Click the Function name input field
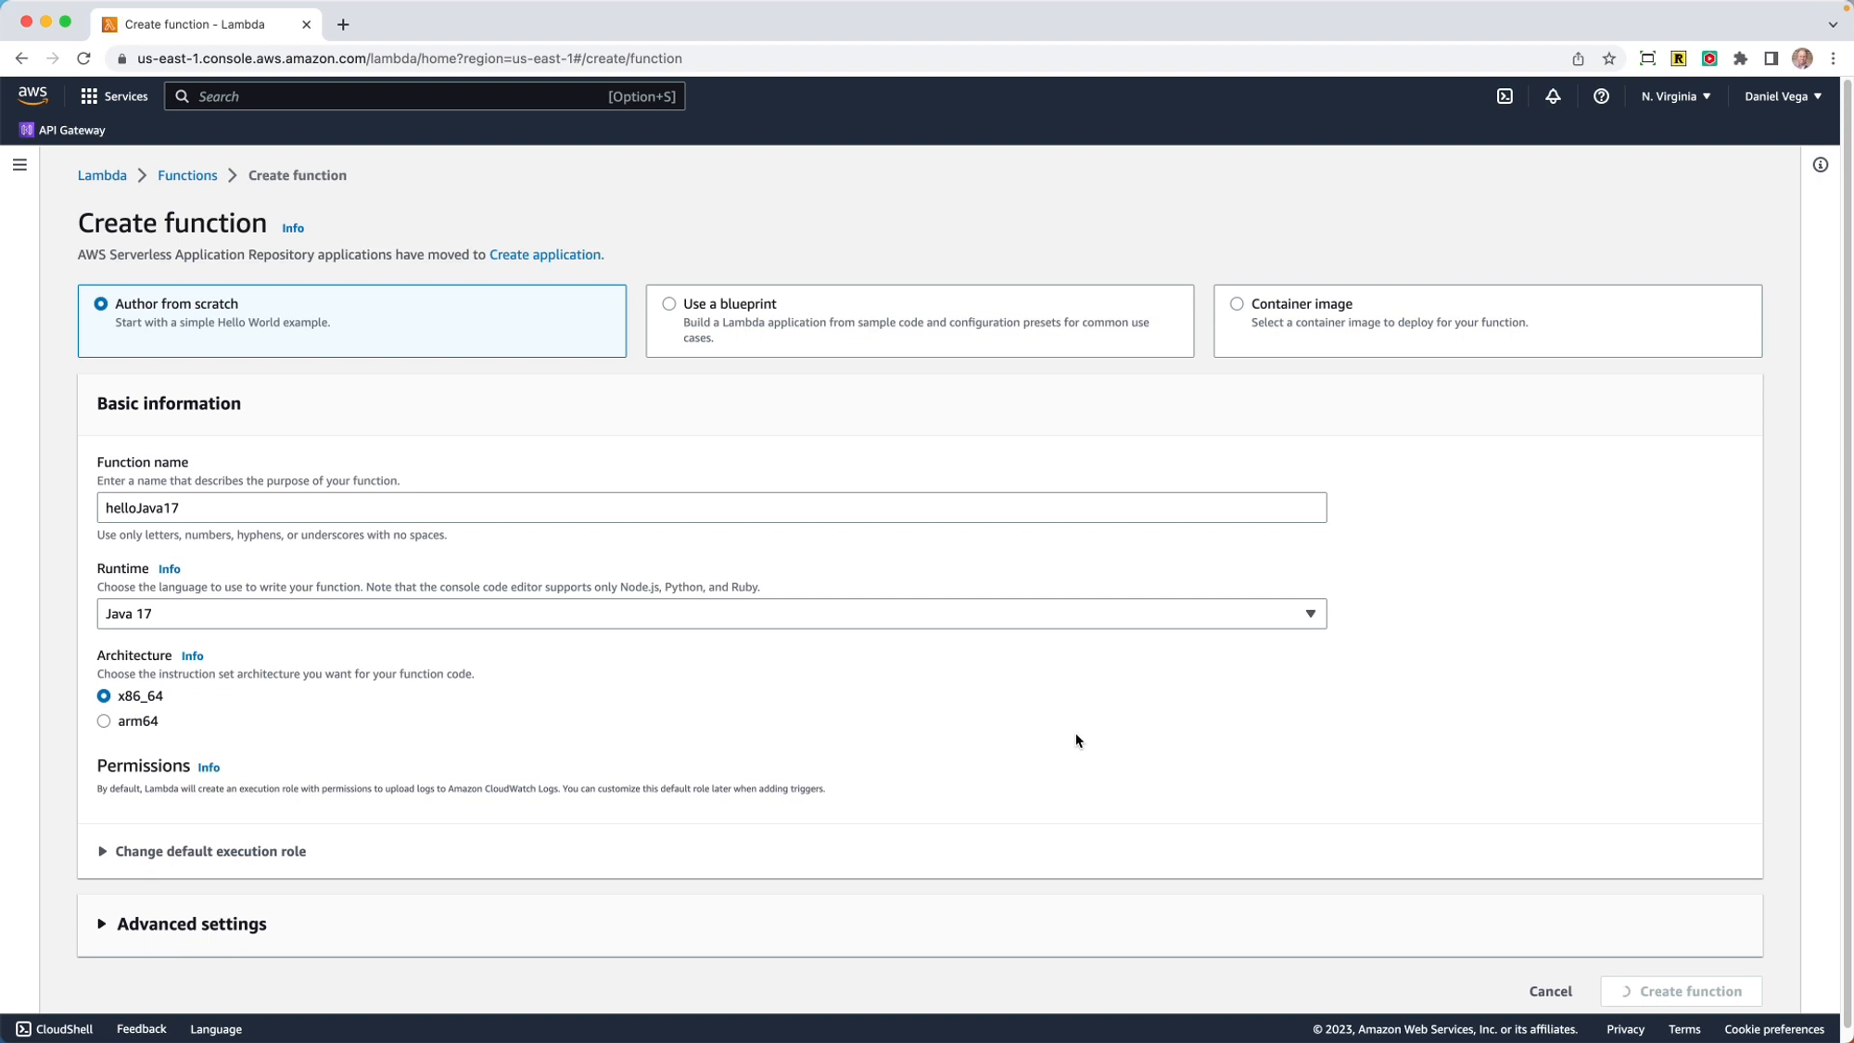 coord(711,508)
